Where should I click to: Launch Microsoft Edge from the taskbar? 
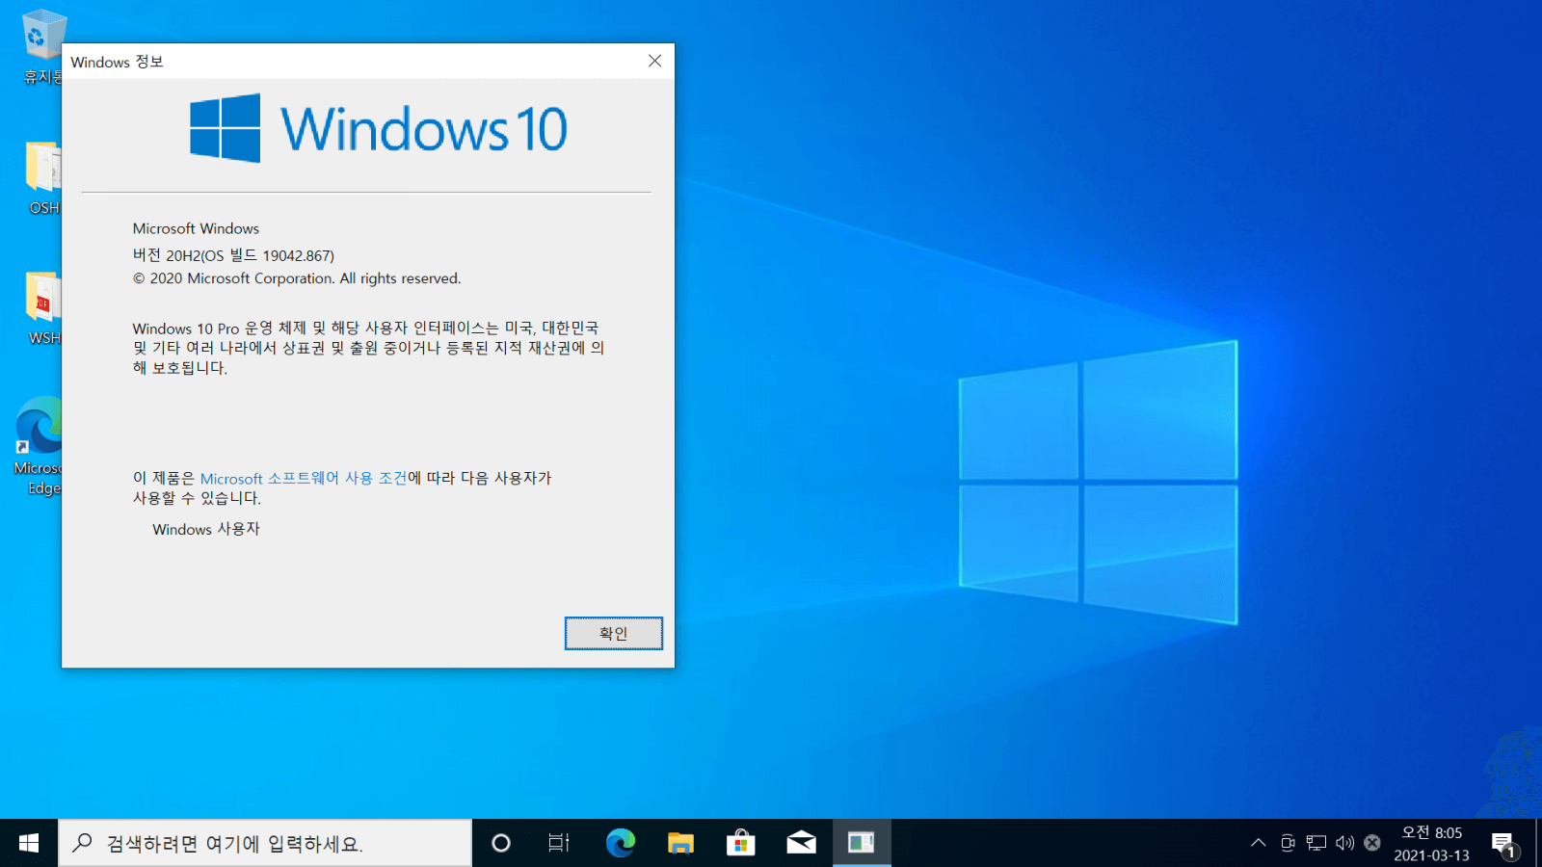coord(620,843)
